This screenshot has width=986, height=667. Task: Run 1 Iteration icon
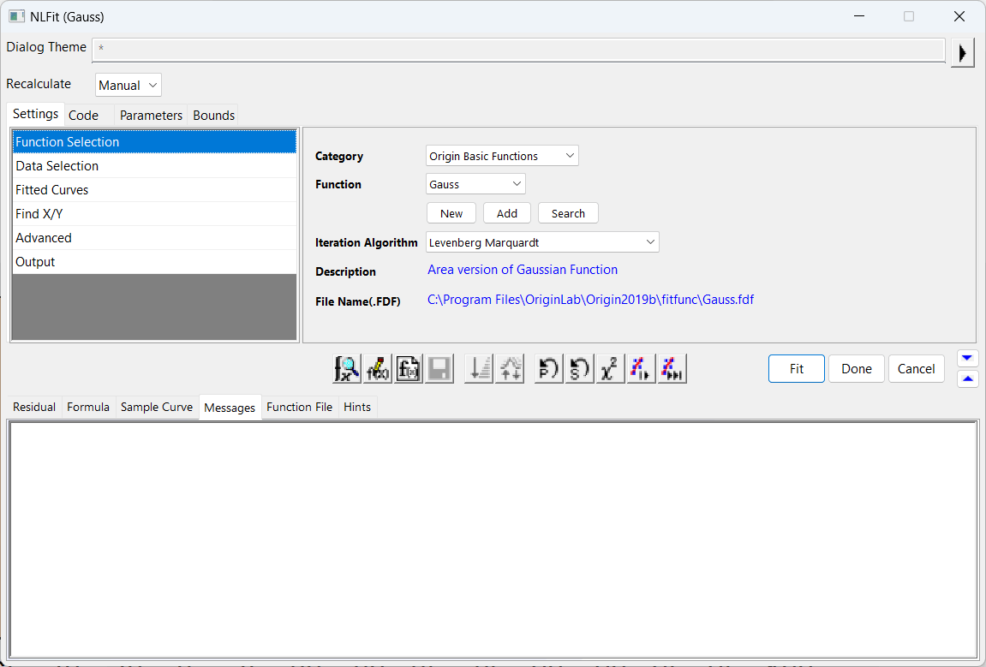click(x=641, y=369)
